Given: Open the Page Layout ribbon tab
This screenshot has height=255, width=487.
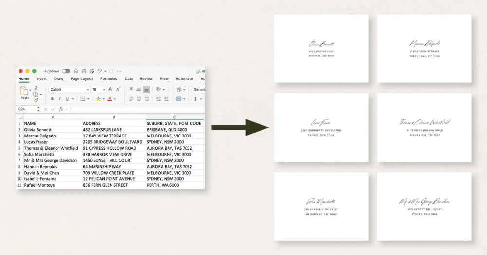Looking at the screenshot, I should (81, 78).
